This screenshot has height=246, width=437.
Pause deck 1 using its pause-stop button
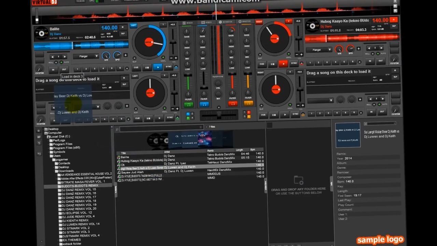pyautogui.click(x=147, y=67)
